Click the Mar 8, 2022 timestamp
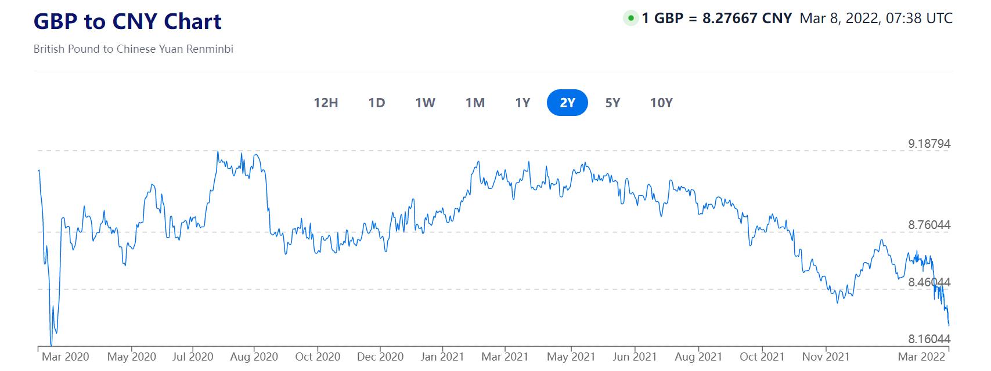Image resolution: width=991 pixels, height=371 pixels. coord(875,19)
